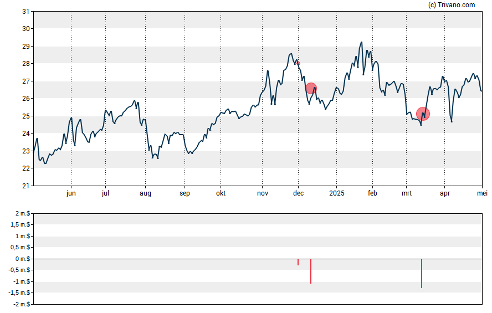The image size is (492, 313).
Task: Click the price axis value 30
Action: click(x=25, y=29)
